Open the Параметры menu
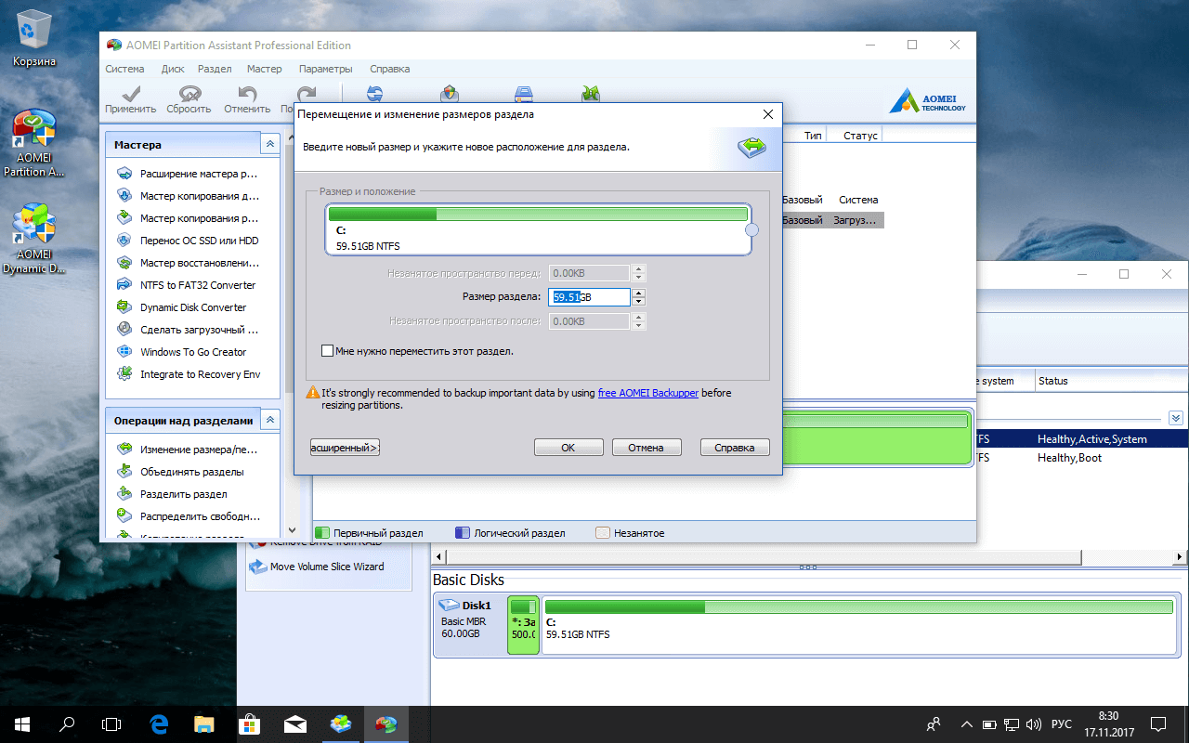This screenshot has width=1189, height=743. coord(326,69)
